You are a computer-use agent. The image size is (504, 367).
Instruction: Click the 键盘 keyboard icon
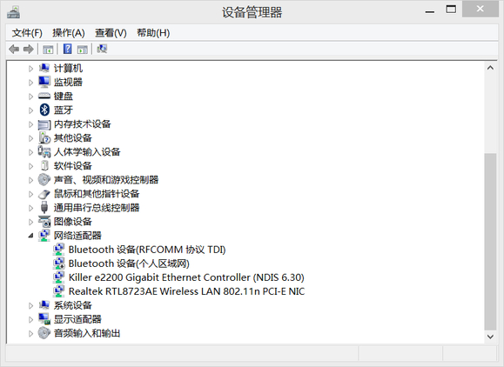coord(44,96)
